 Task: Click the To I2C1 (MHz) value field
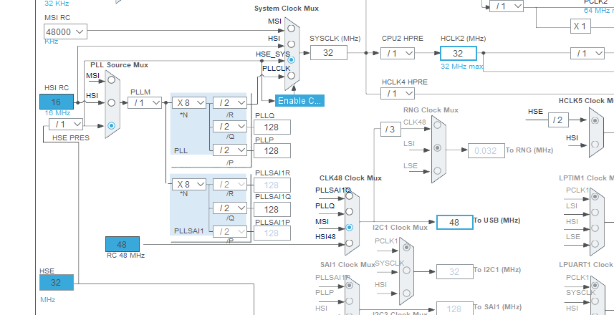455,271
